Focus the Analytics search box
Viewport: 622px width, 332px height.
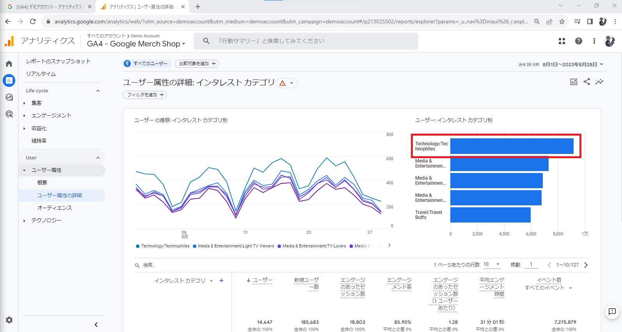pos(306,41)
